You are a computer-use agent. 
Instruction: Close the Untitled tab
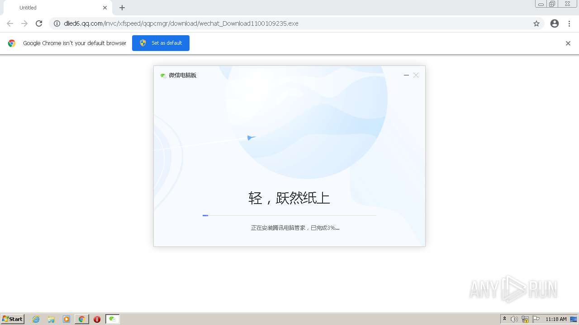(x=105, y=8)
